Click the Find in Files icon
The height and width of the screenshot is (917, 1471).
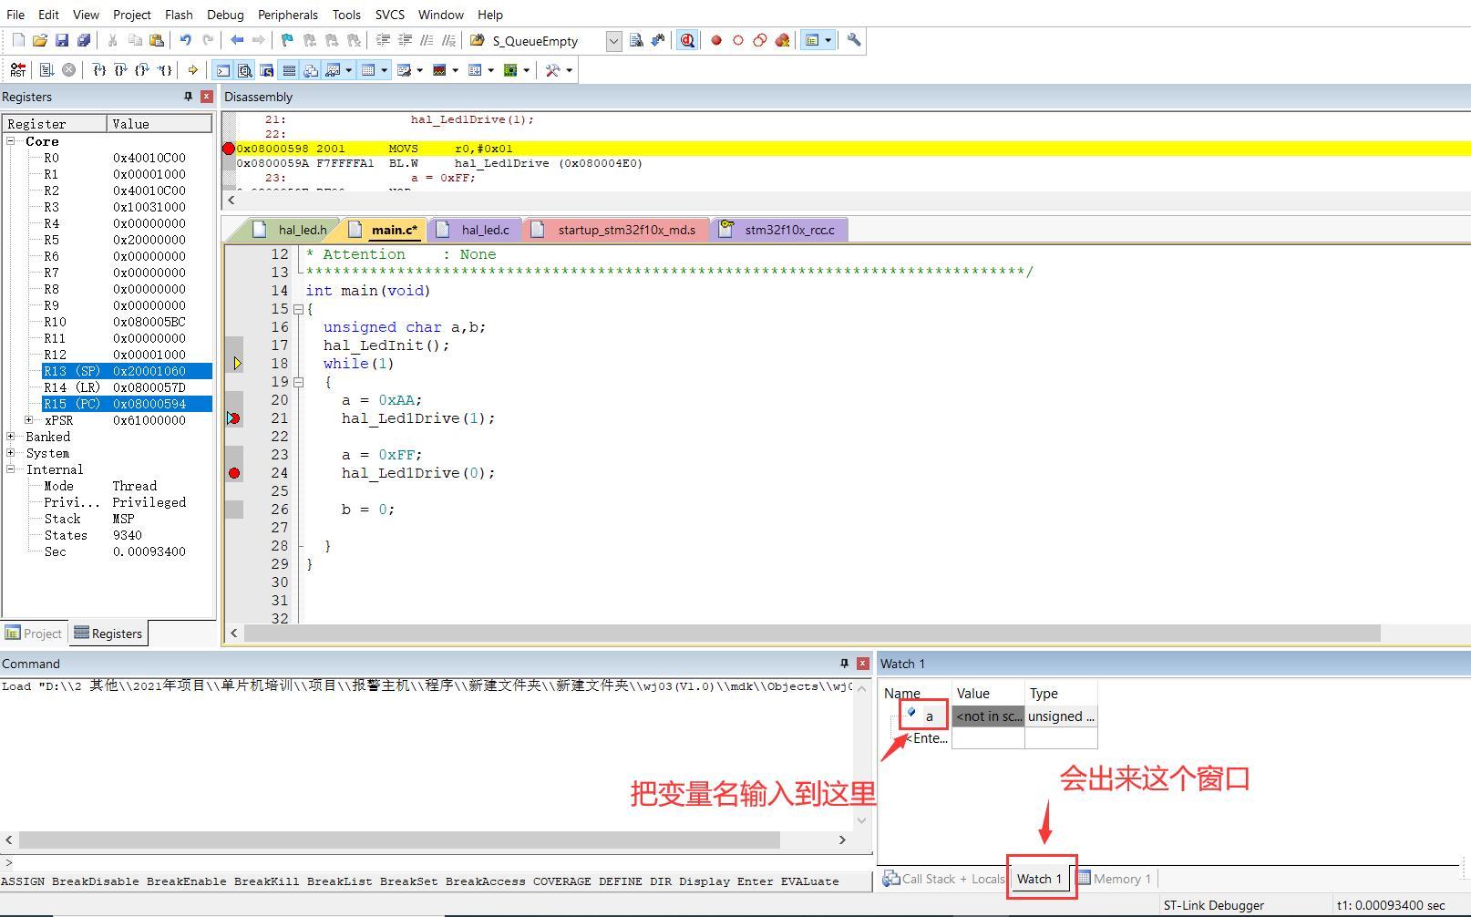(x=635, y=40)
